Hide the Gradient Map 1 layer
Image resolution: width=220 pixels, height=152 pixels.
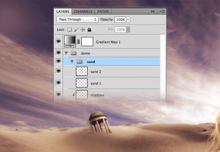(58, 42)
